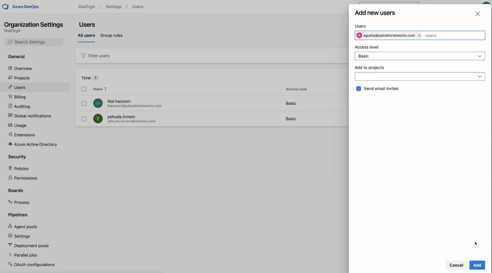Click the Name column header

pos(98,89)
